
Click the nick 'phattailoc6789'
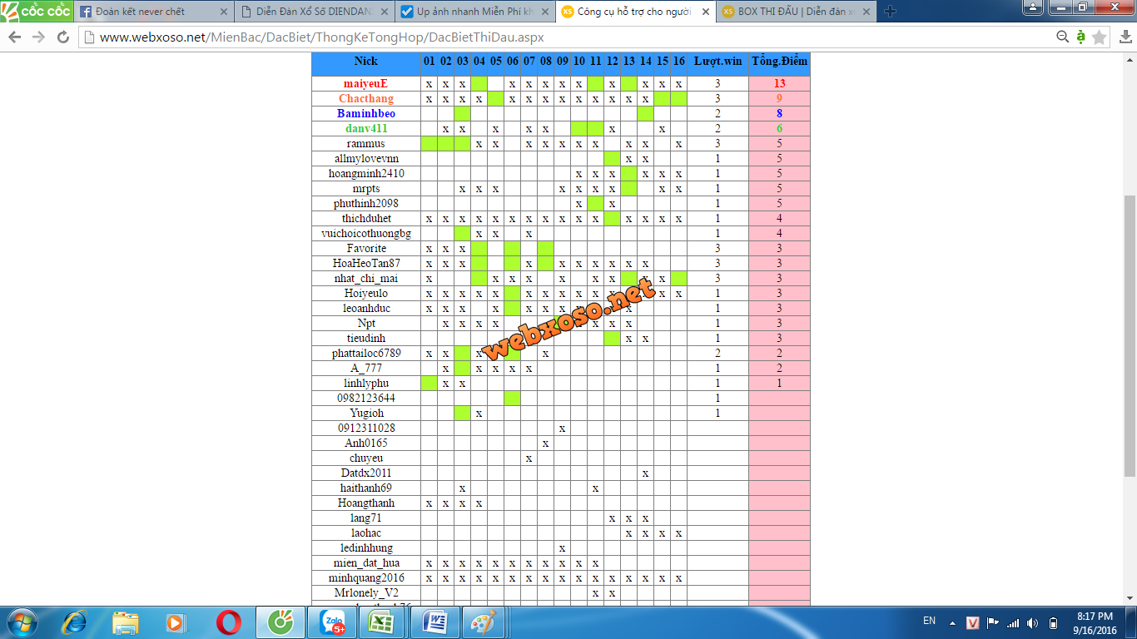[366, 354]
